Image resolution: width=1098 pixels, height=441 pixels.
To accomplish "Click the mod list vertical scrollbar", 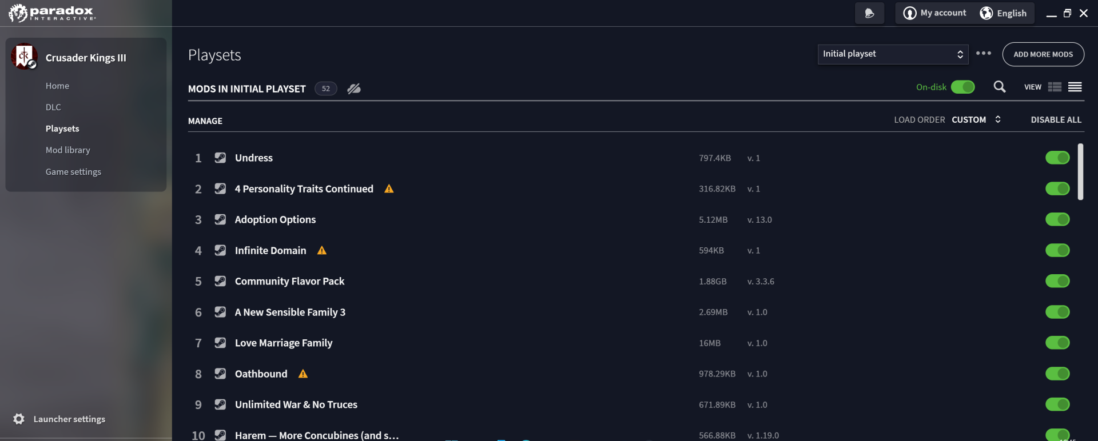I will click(1080, 171).
